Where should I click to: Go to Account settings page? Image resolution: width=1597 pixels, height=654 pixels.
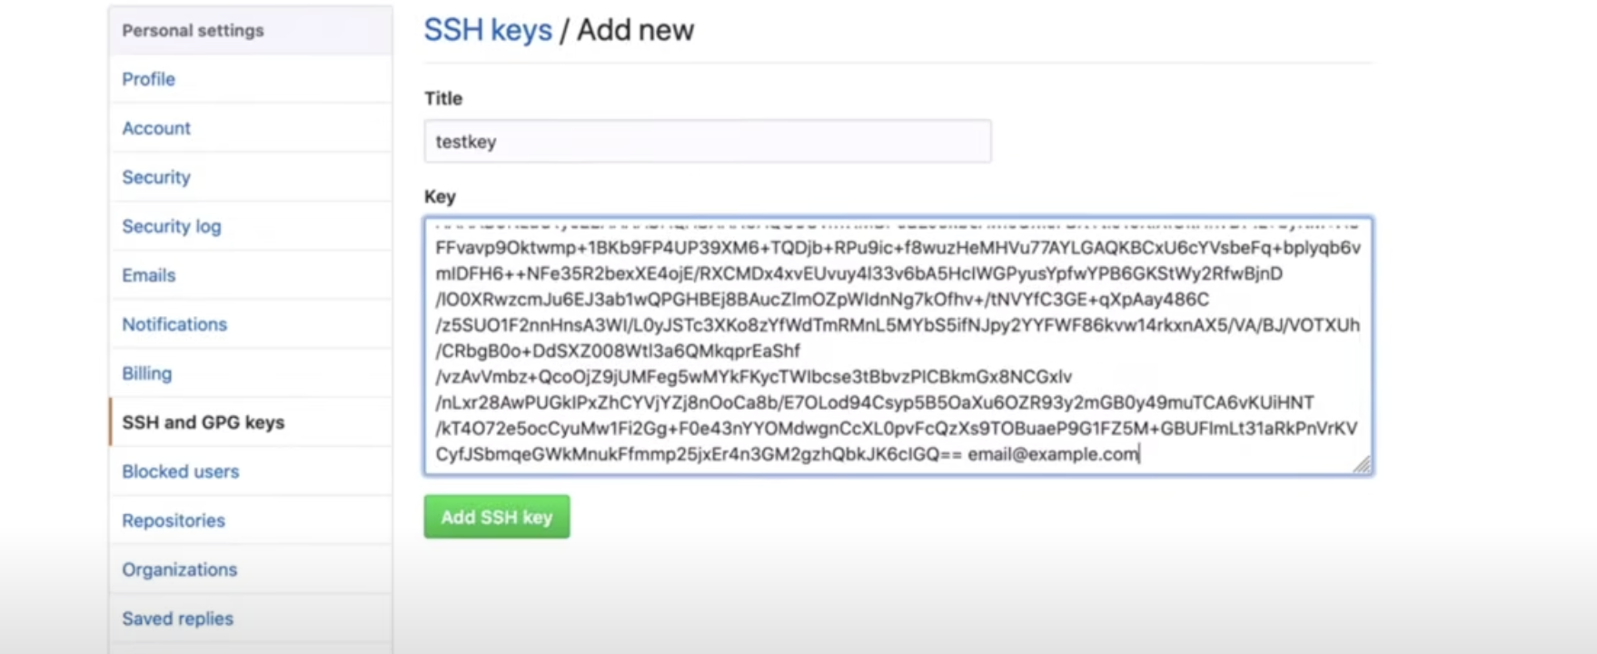tap(156, 128)
